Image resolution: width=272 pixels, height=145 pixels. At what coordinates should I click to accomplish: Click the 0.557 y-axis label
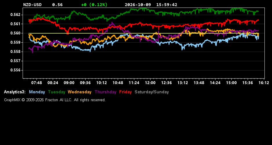coord(16,61)
